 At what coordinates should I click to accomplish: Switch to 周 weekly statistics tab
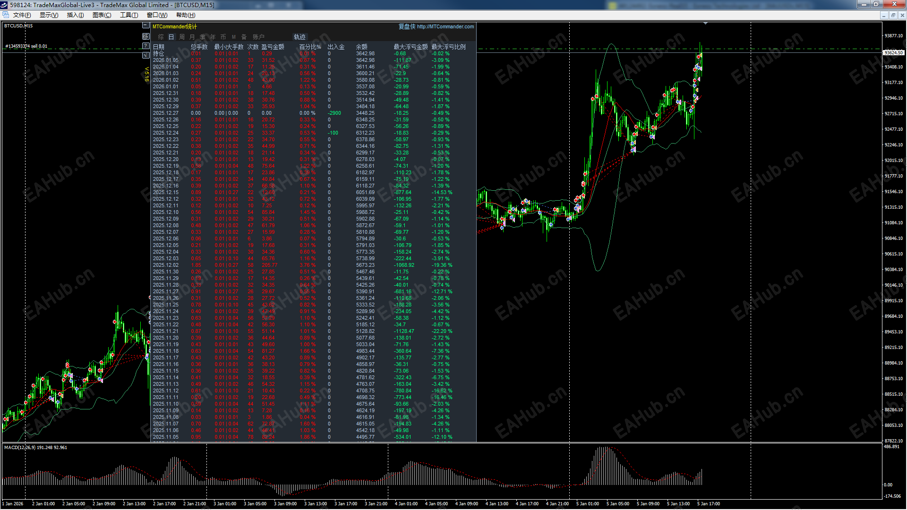(182, 37)
